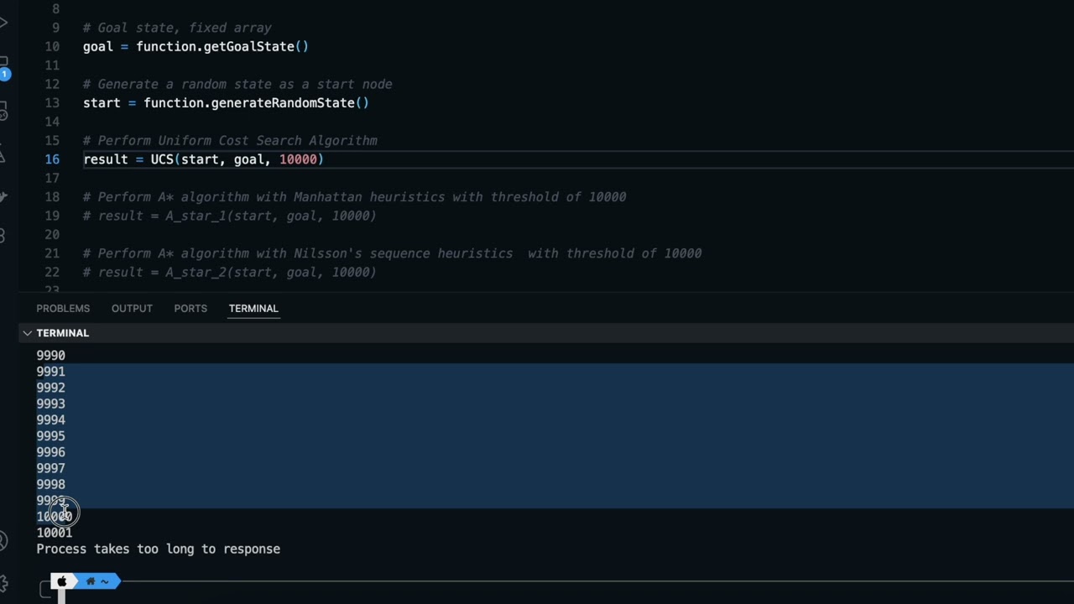Click the 10001 terminal output line
Screen dimensions: 1074x604
point(55,533)
